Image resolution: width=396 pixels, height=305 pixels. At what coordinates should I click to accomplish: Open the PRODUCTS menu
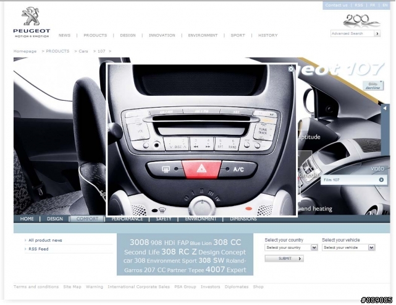click(95, 35)
